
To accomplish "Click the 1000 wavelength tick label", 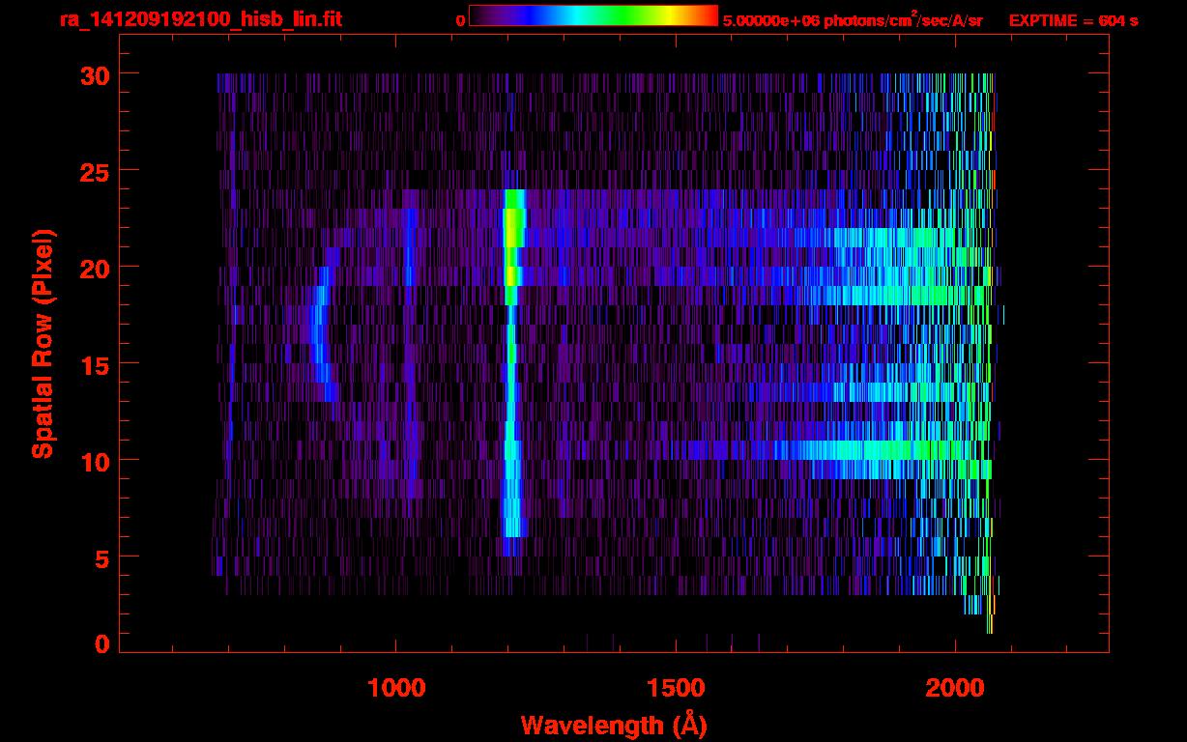I will pyautogui.click(x=396, y=688).
